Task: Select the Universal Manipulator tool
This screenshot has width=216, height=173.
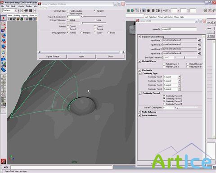Action: [4, 52]
